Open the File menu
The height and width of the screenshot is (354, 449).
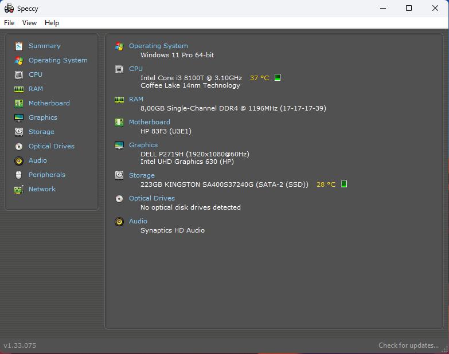9,23
